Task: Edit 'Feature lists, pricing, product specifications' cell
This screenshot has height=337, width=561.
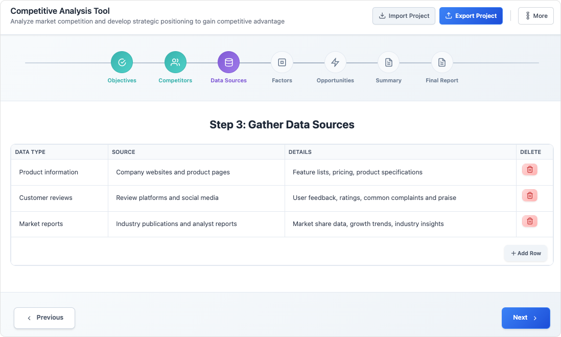Action: [x=401, y=172]
